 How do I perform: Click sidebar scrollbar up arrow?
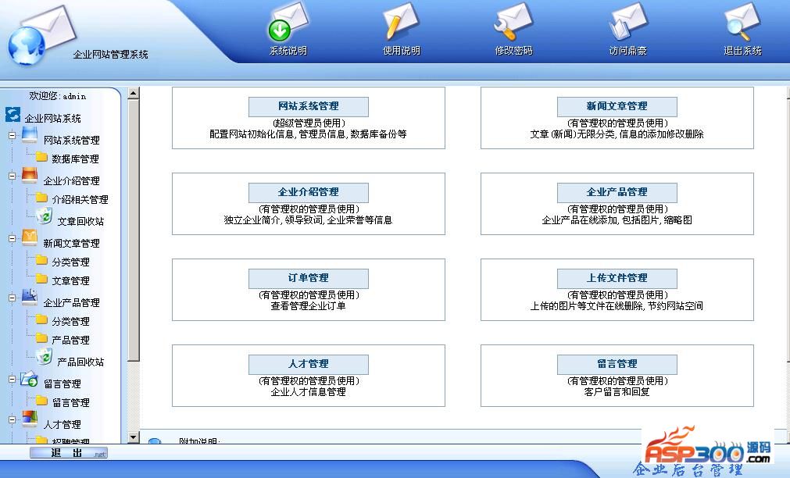[133, 93]
